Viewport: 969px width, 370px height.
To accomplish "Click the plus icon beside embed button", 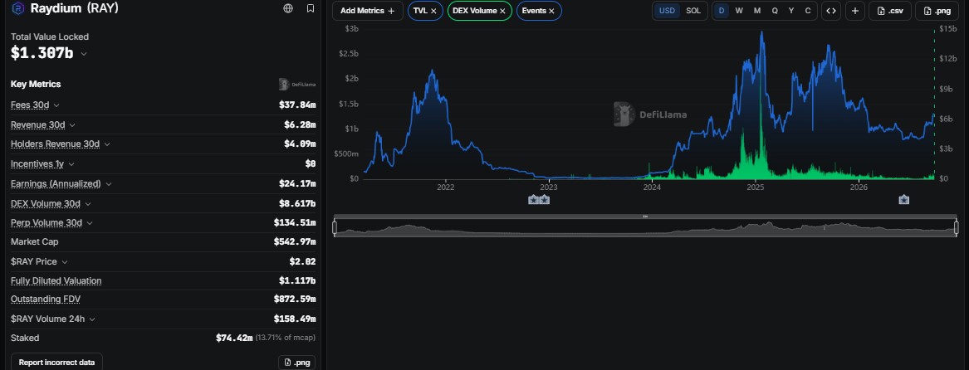I will pos(855,11).
